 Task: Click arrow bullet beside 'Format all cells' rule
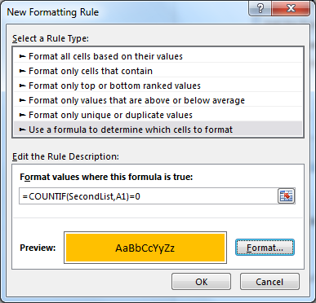23,56
